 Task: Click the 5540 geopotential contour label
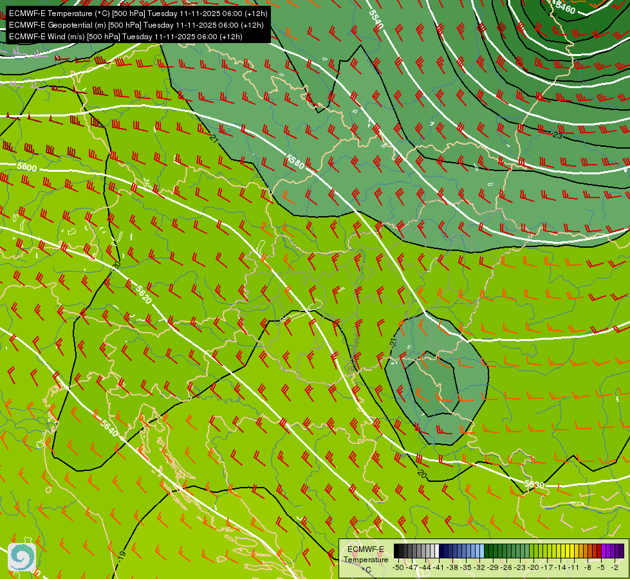(376, 19)
